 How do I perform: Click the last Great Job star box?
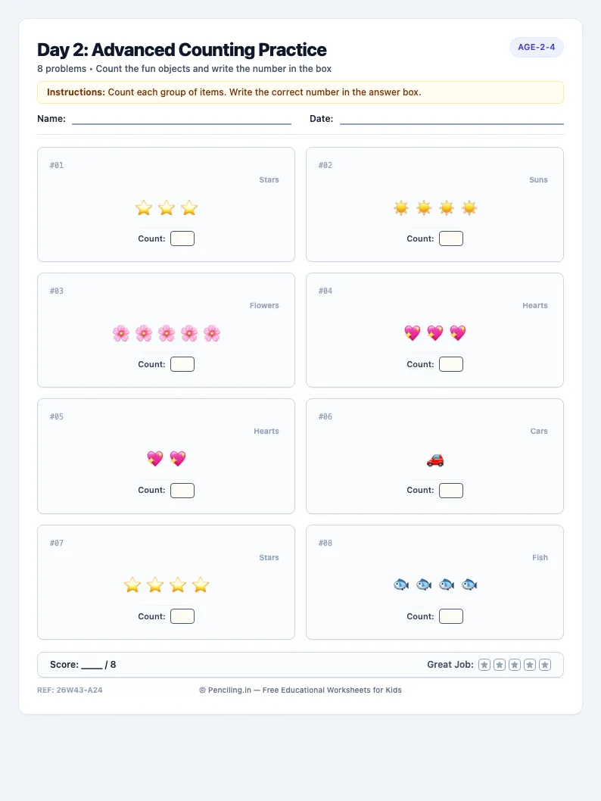pos(545,665)
